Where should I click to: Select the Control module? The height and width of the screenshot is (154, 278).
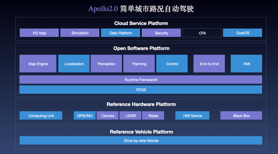click(172, 64)
